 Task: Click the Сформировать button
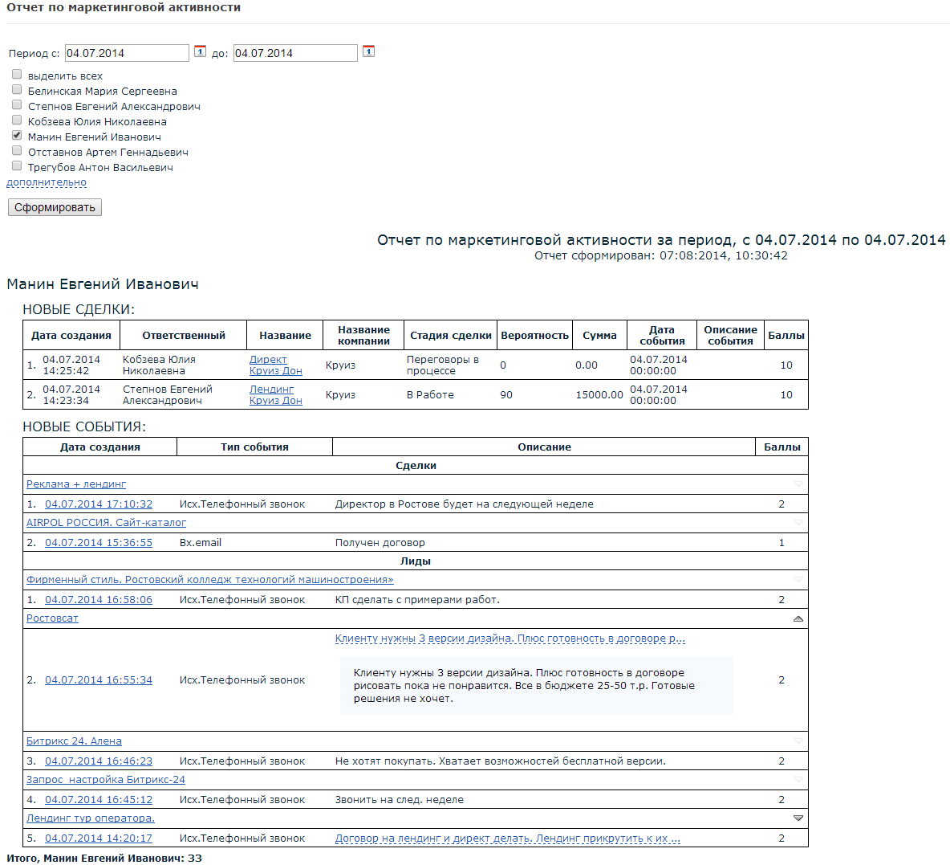coord(55,207)
